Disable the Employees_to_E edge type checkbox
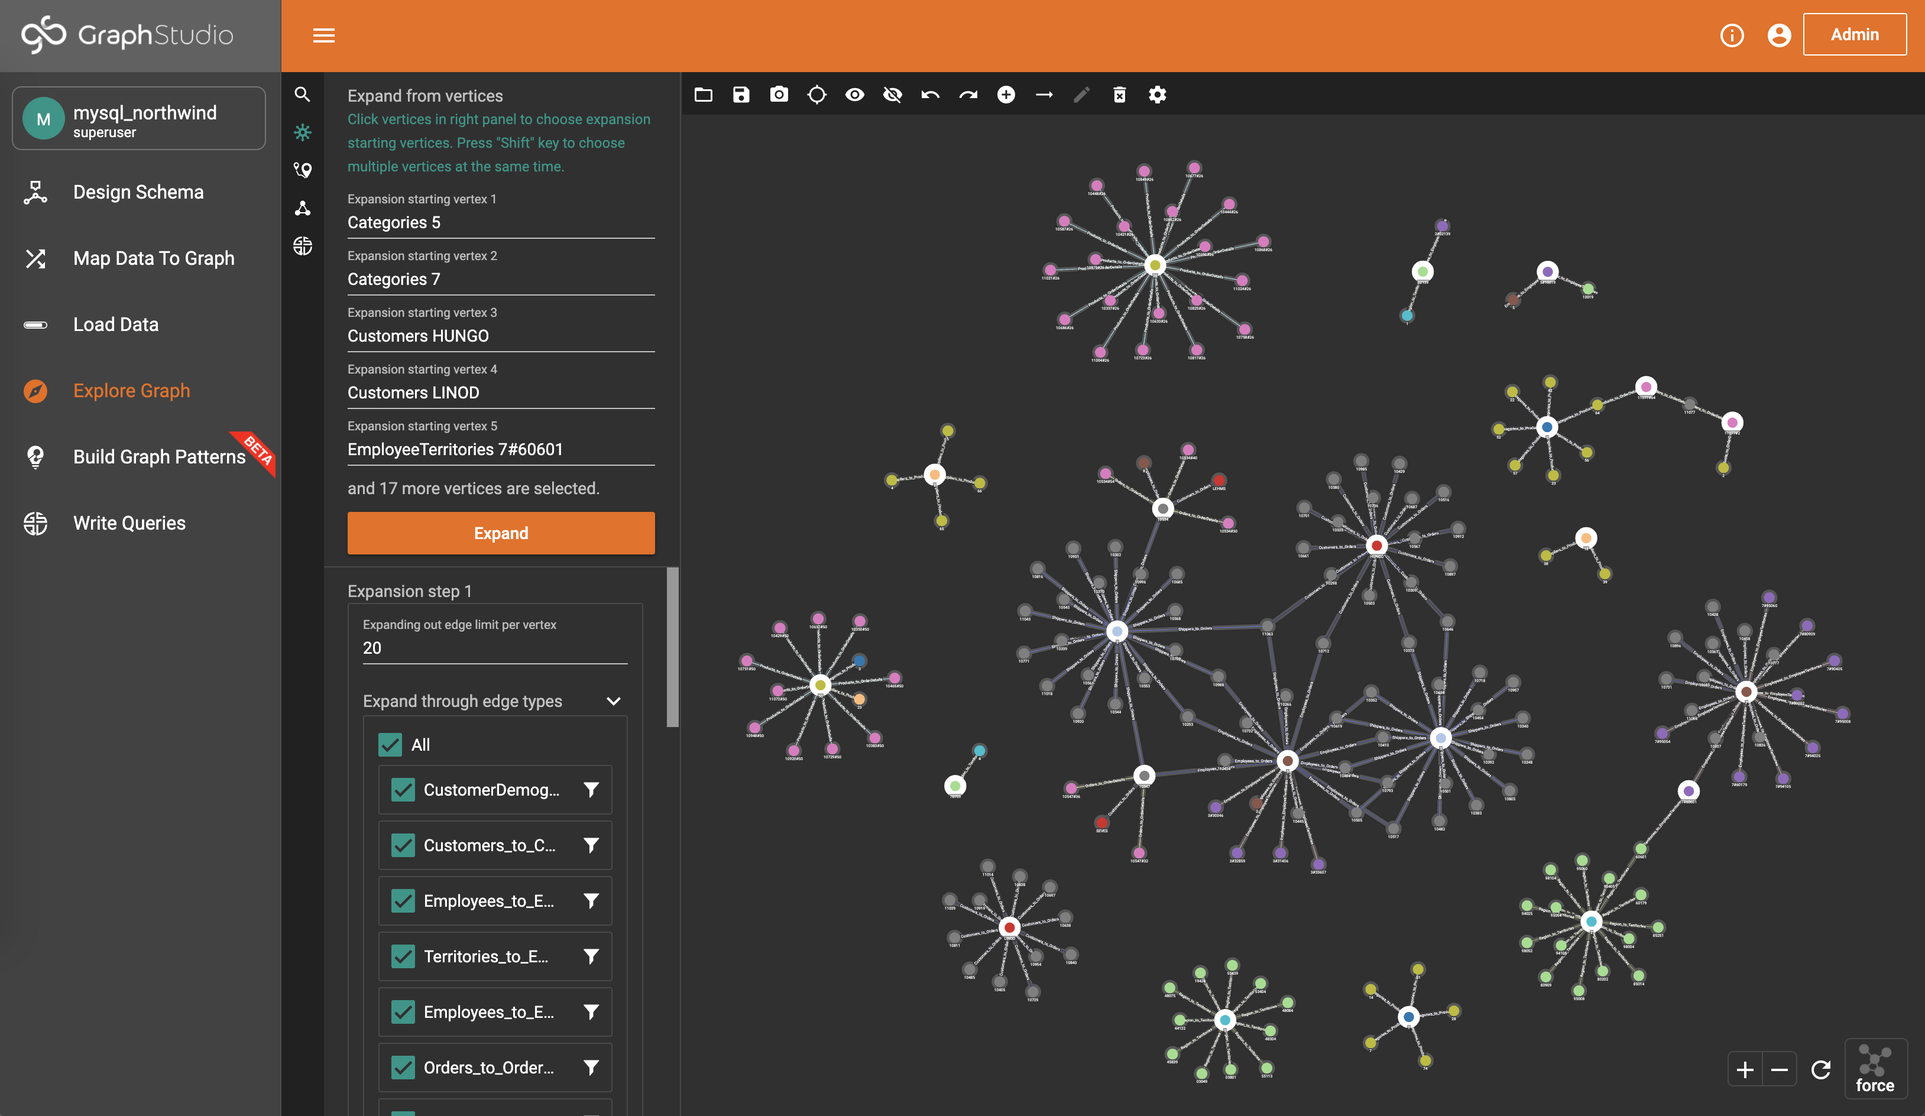Viewport: 1925px width, 1116px height. click(403, 900)
